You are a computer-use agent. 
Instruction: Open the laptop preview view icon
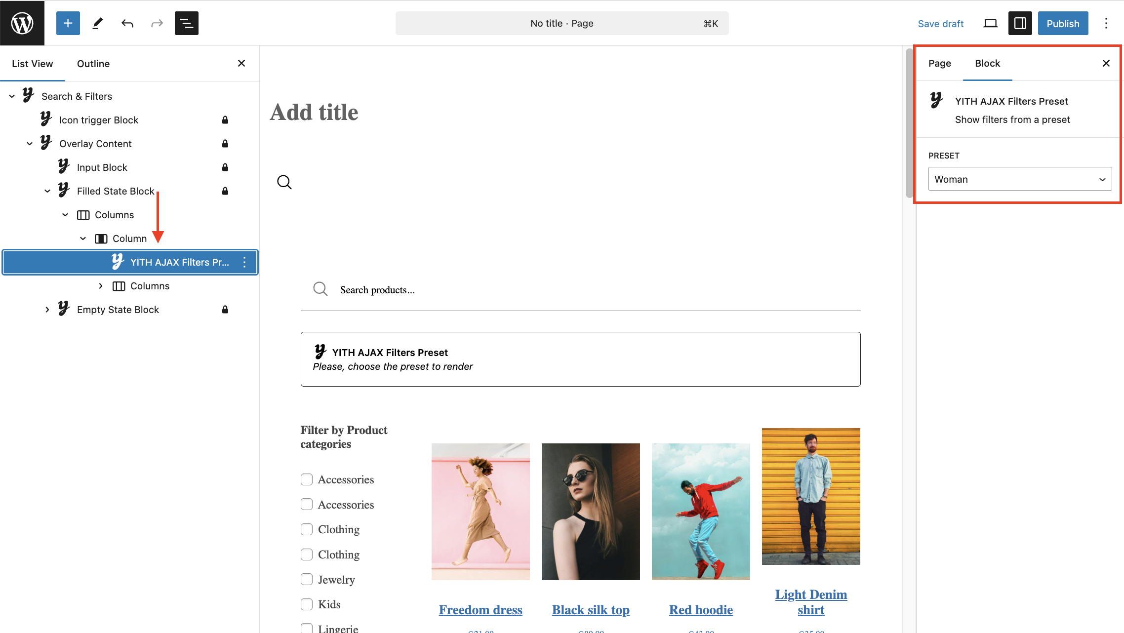tap(991, 23)
